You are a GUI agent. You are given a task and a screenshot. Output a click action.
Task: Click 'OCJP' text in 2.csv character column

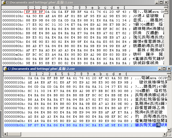tap(163, 78)
